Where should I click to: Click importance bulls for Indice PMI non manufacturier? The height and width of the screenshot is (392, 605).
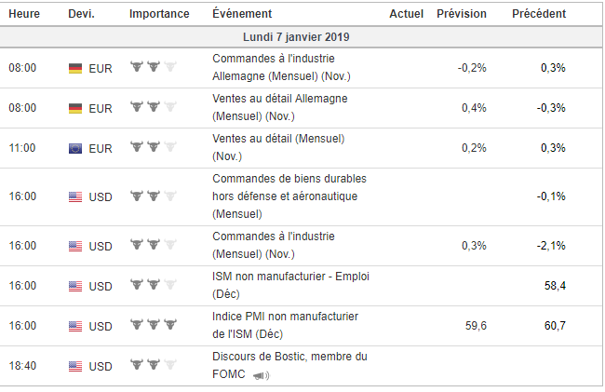153,325
